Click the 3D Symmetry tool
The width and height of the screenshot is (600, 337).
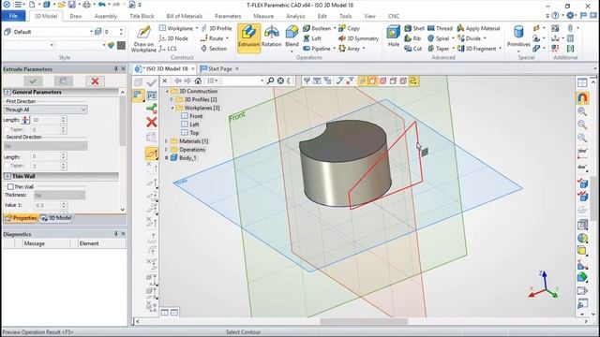coord(358,38)
